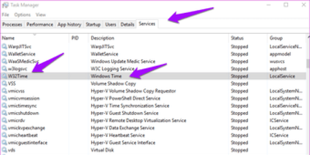Viewport: 310px width, 155px height.
Task: Open the Options menu
Action: 22,15
